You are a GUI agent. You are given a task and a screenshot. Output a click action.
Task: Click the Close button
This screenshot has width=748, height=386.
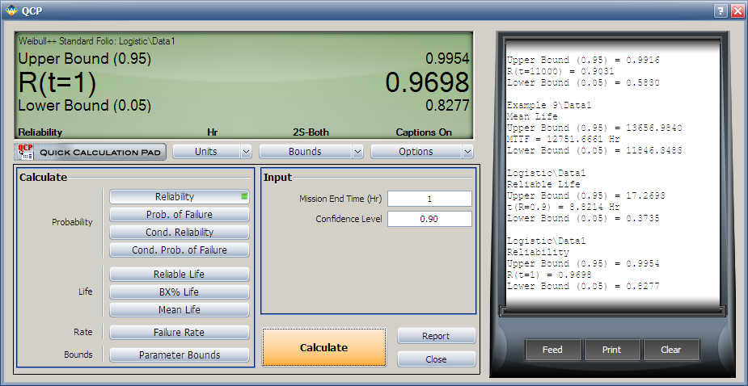pyautogui.click(x=436, y=359)
